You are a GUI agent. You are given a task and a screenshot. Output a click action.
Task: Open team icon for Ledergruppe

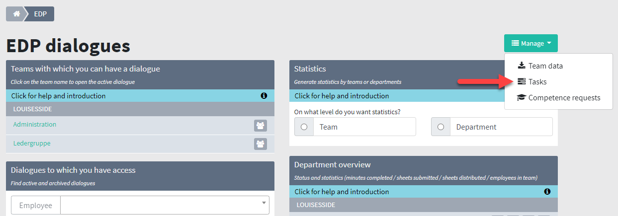pyautogui.click(x=261, y=144)
